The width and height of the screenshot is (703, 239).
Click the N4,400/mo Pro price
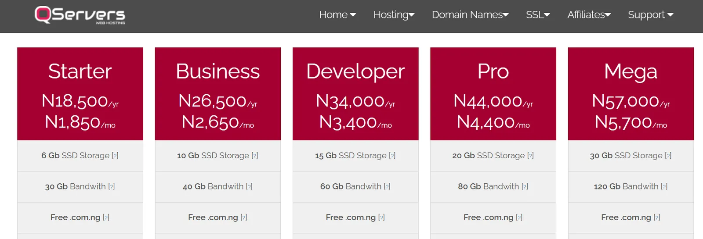493,122
